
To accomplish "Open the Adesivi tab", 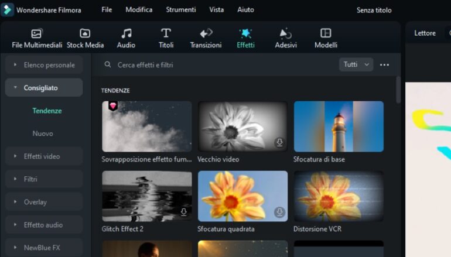I will point(286,39).
